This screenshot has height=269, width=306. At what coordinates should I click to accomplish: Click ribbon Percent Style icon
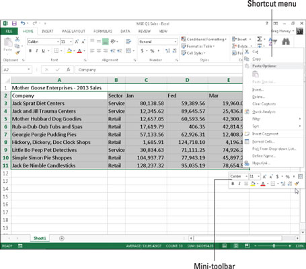point(152,51)
